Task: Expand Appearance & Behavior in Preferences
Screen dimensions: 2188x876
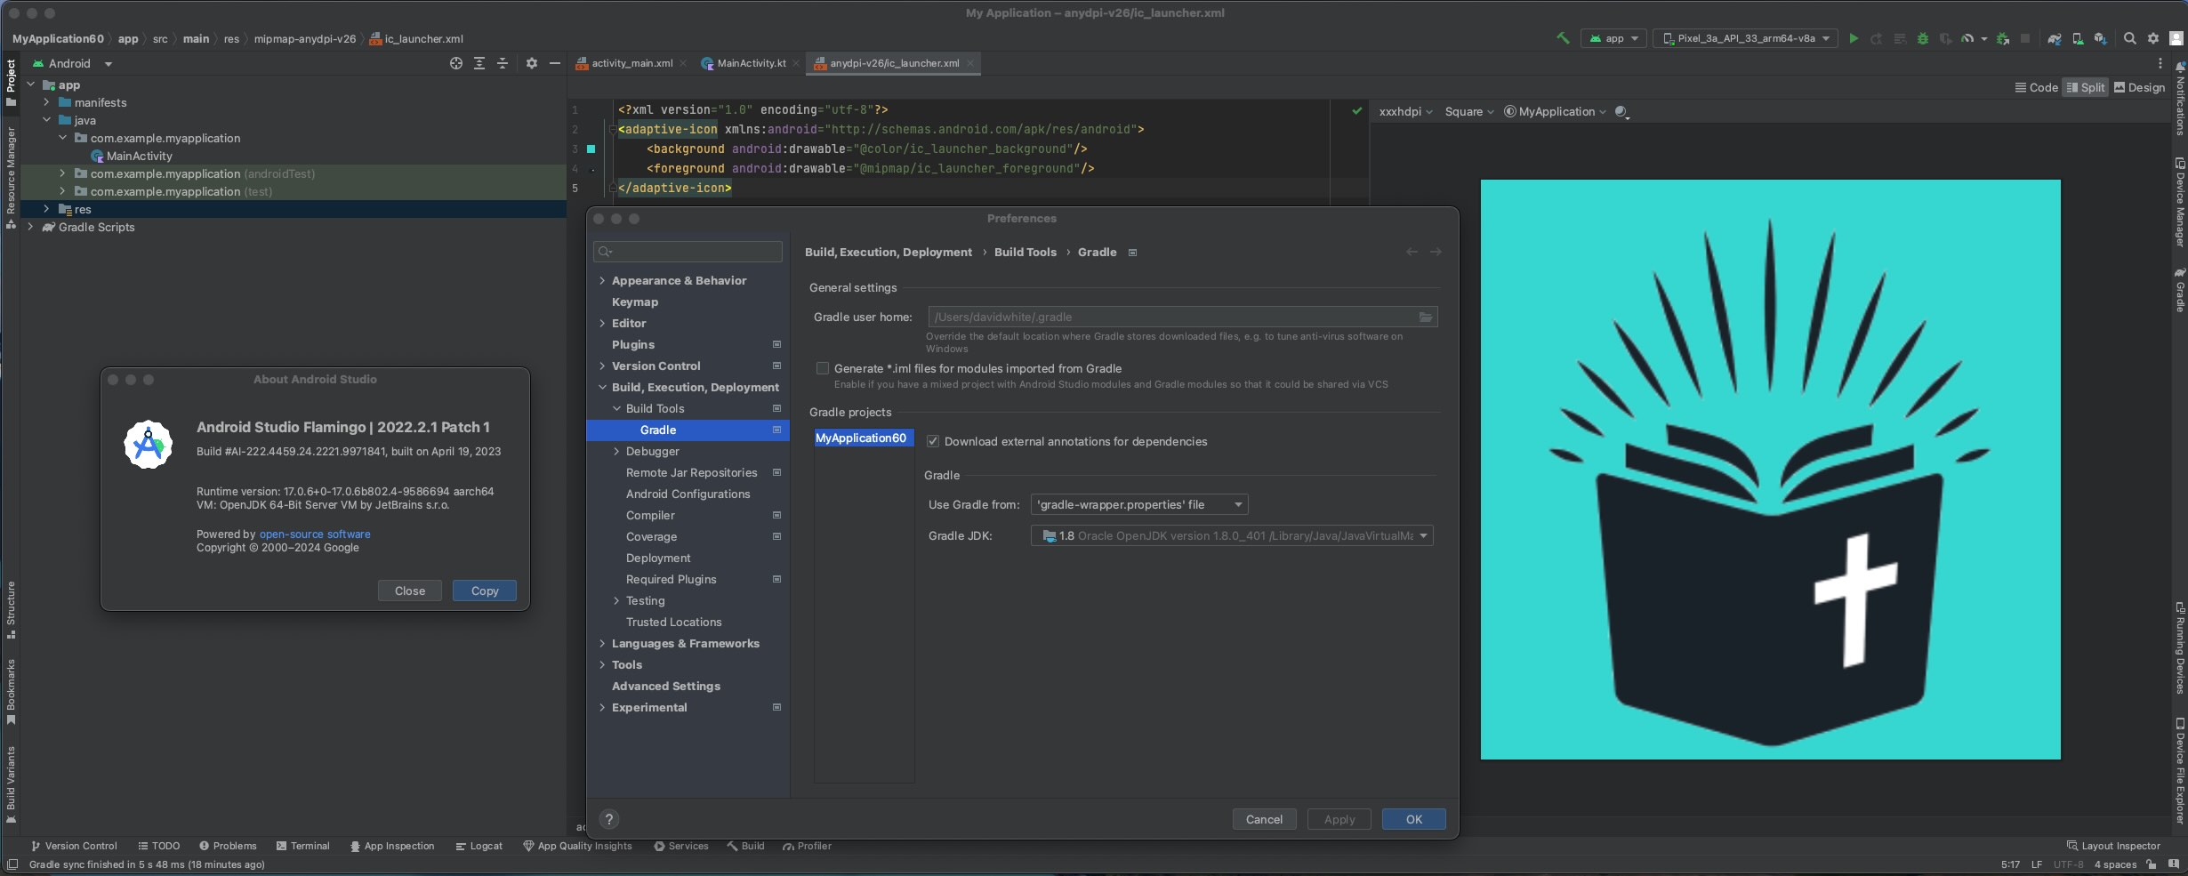Action: pyautogui.click(x=602, y=280)
